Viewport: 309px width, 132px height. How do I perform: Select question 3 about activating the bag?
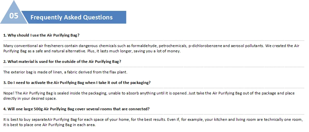pos(77,83)
